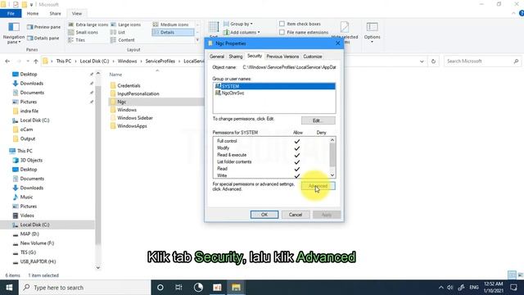Image resolution: width=524 pixels, height=295 pixels.
Task: Click navigation pane scrollbar down arrow
Action: pyautogui.click(x=98, y=267)
